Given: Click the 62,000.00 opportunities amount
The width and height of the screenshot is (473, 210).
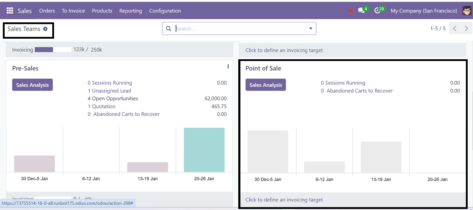Looking at the screenshot, I should [x=216, y=98].
